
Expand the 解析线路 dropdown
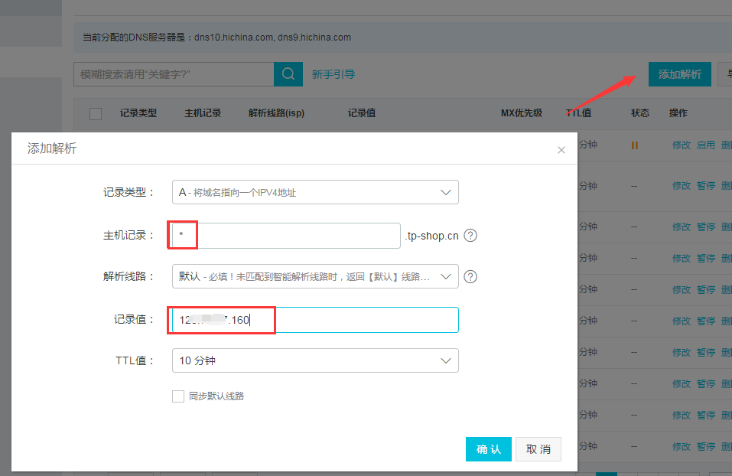point(315,276)
